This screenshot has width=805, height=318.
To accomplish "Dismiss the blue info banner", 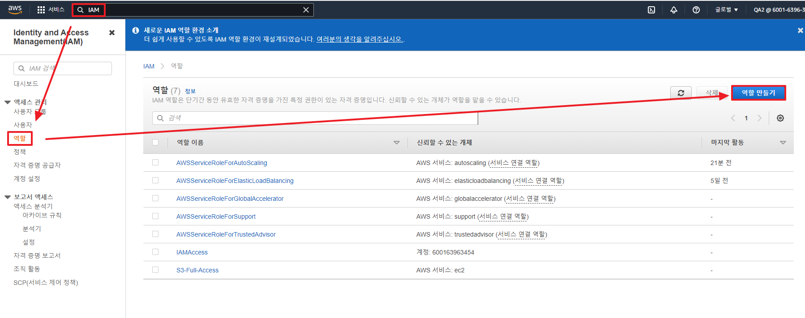I will (800, 30).
